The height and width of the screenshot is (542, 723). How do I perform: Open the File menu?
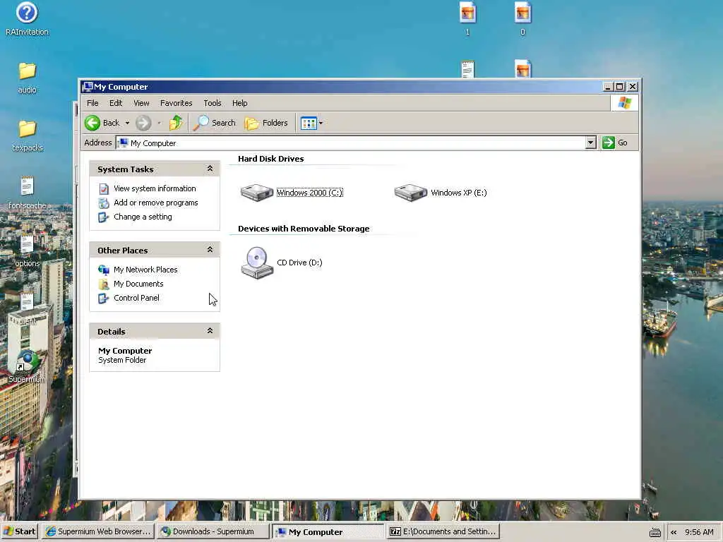(92, 103)
